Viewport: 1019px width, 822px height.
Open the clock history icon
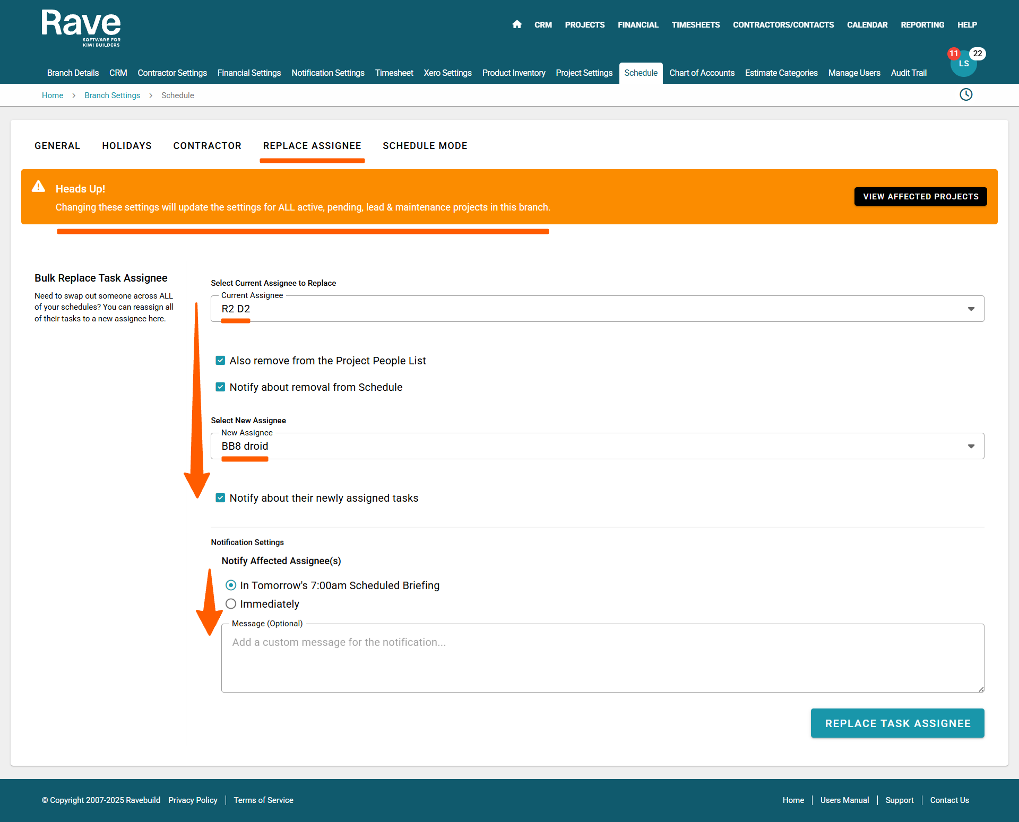point(966,95)
